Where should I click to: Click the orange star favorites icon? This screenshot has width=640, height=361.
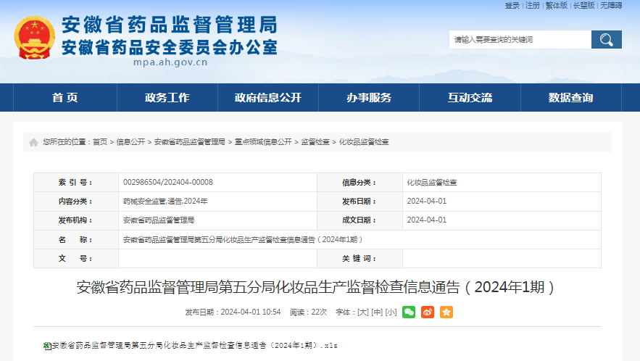click(446, 312)
